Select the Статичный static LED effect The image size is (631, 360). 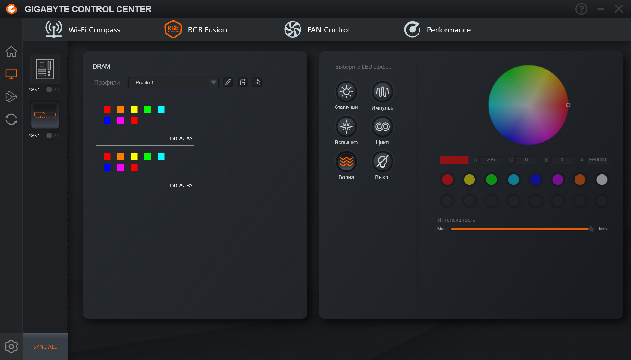click(x=346, y=92)
